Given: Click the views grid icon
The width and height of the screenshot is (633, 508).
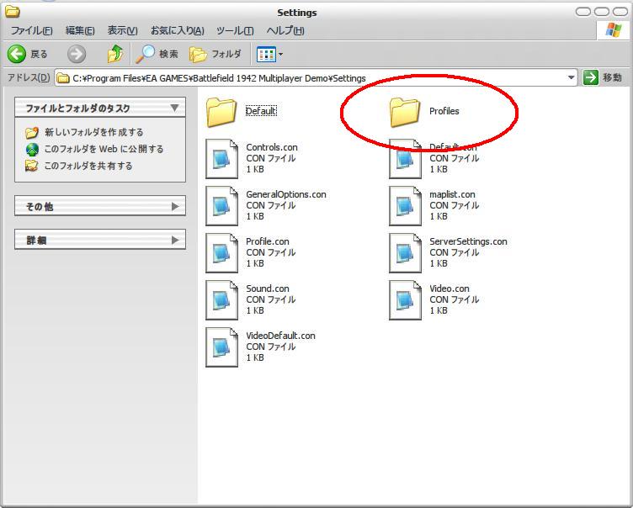Looking at the screenshot, I should coord(267,54).
